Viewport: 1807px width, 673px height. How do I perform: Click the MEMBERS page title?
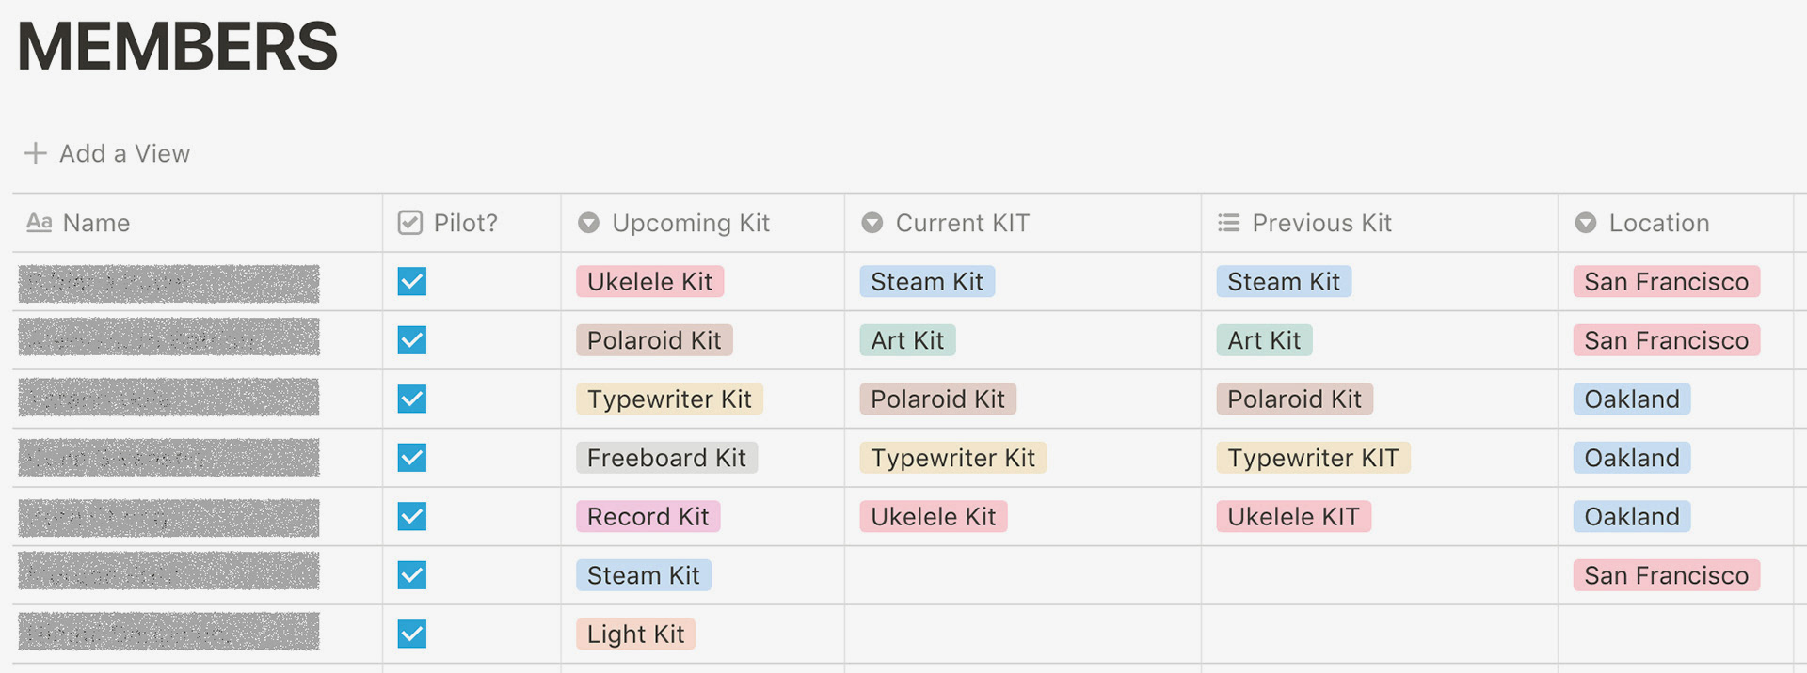tap(178, 46)
